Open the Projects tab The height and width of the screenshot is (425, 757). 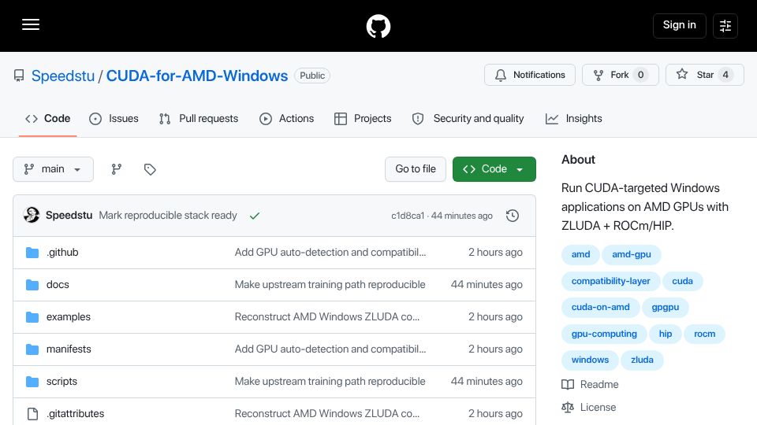(x=363, y=119)
